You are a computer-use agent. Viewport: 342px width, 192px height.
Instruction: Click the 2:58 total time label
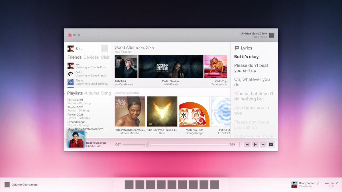[232, 144]
